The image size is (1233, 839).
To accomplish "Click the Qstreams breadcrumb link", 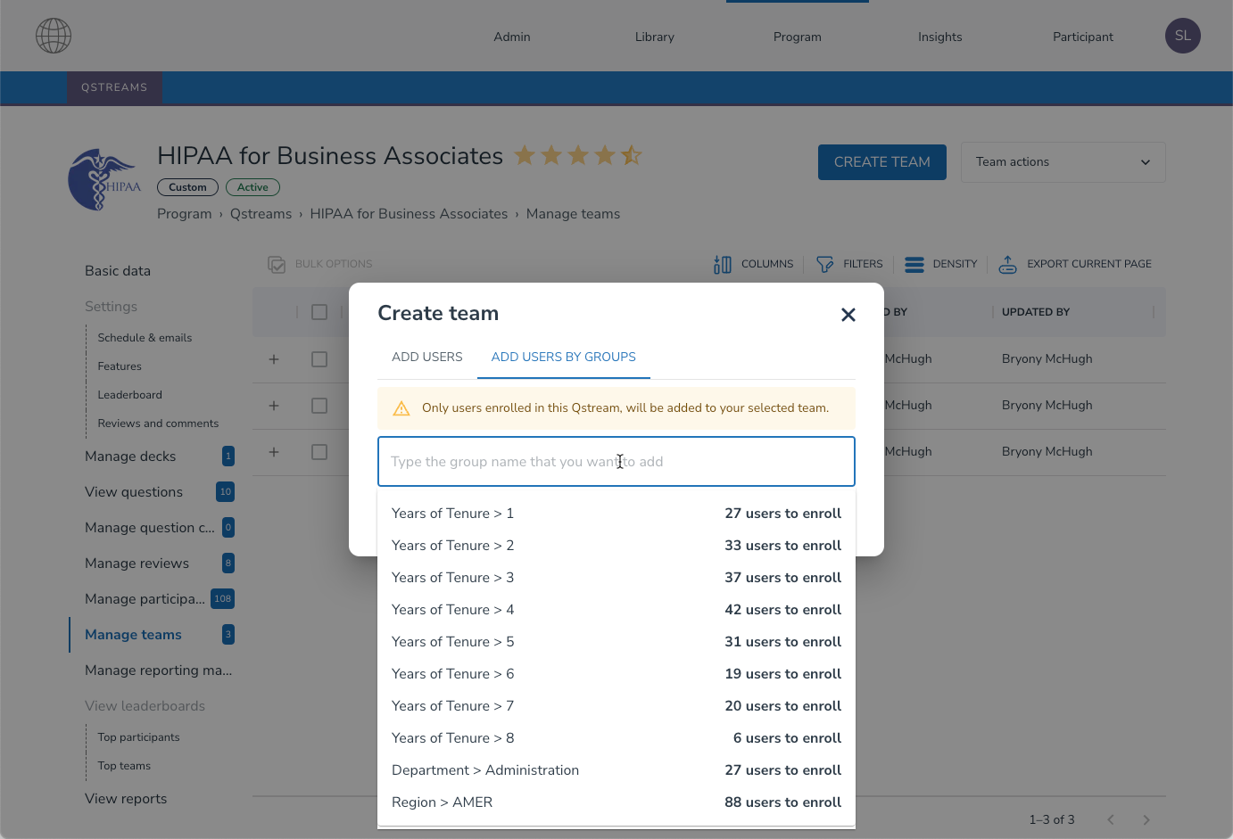I will tap(261, 214).
